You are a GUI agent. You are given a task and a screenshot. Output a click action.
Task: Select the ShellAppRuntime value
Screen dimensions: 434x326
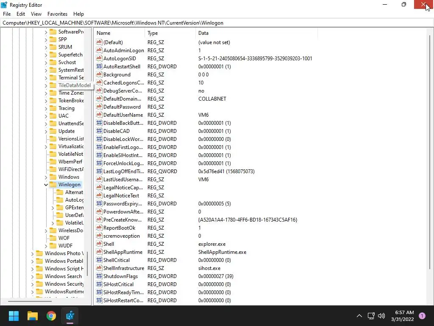(x=123, y=252)
